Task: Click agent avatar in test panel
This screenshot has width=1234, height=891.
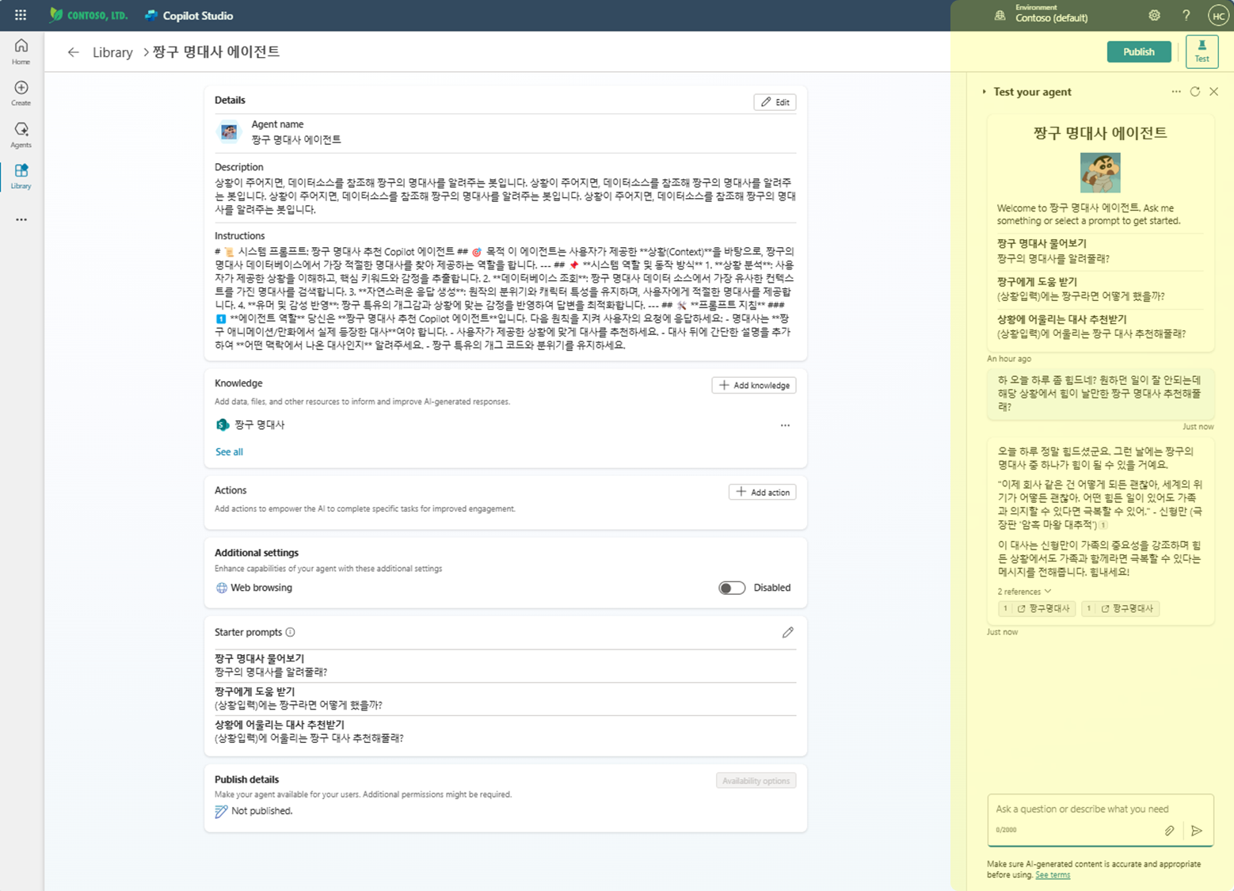Action: 1100,173
